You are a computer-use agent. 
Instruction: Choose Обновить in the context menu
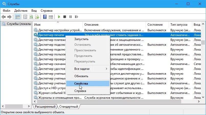(88, 76)
